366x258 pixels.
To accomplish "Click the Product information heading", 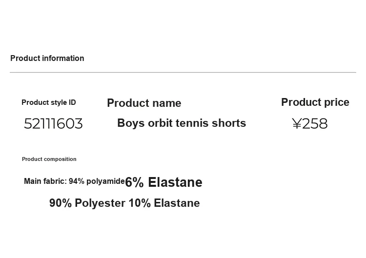I will coord(47,59).
